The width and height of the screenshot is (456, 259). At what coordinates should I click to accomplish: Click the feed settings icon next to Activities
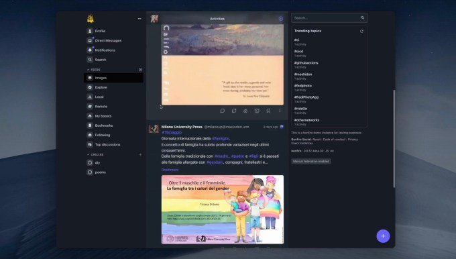(280, 19)
